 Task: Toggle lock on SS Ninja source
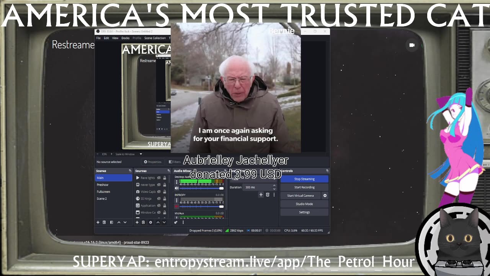[x=165, y=199]
